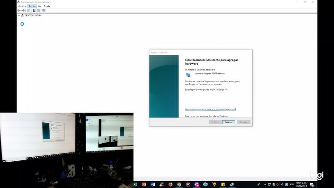The image size is (334, 188).
Task: Open the red C app in the taskbar
Action: [x=162, y=185]
